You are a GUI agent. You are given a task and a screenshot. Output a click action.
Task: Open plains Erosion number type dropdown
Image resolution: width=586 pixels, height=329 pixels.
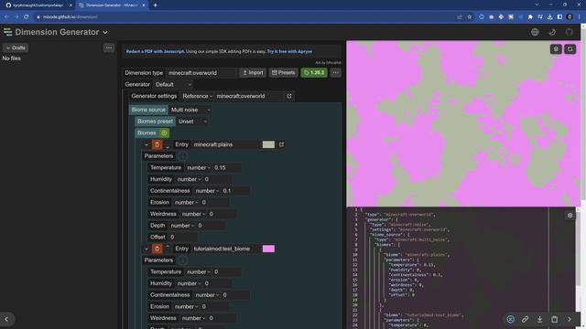click(x=186, y=203)
